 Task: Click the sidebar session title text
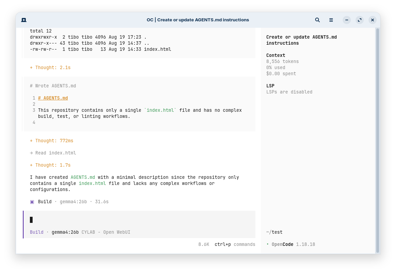[x=302, y=40]
